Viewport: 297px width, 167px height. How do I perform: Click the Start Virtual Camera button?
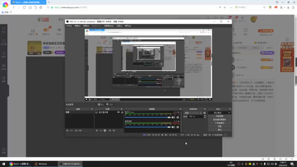(x=219, y=119)
